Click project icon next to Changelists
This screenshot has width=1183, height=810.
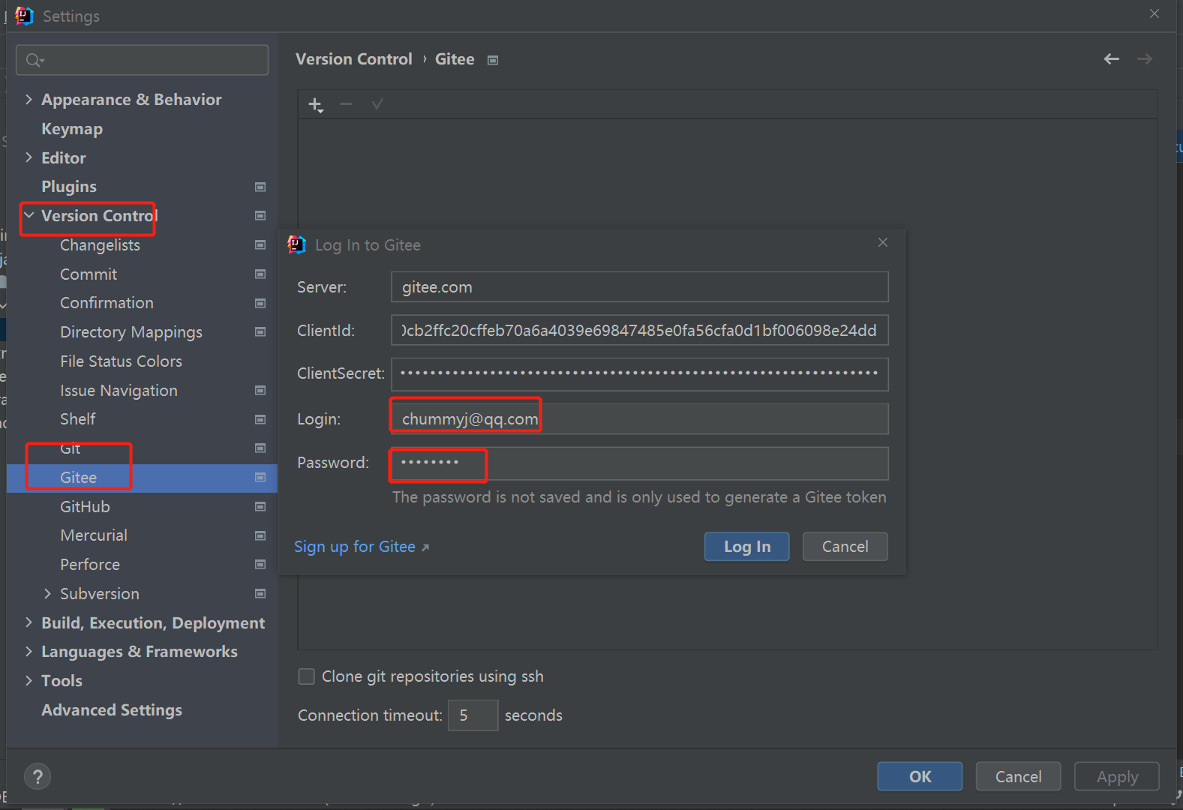click(260, 245)
